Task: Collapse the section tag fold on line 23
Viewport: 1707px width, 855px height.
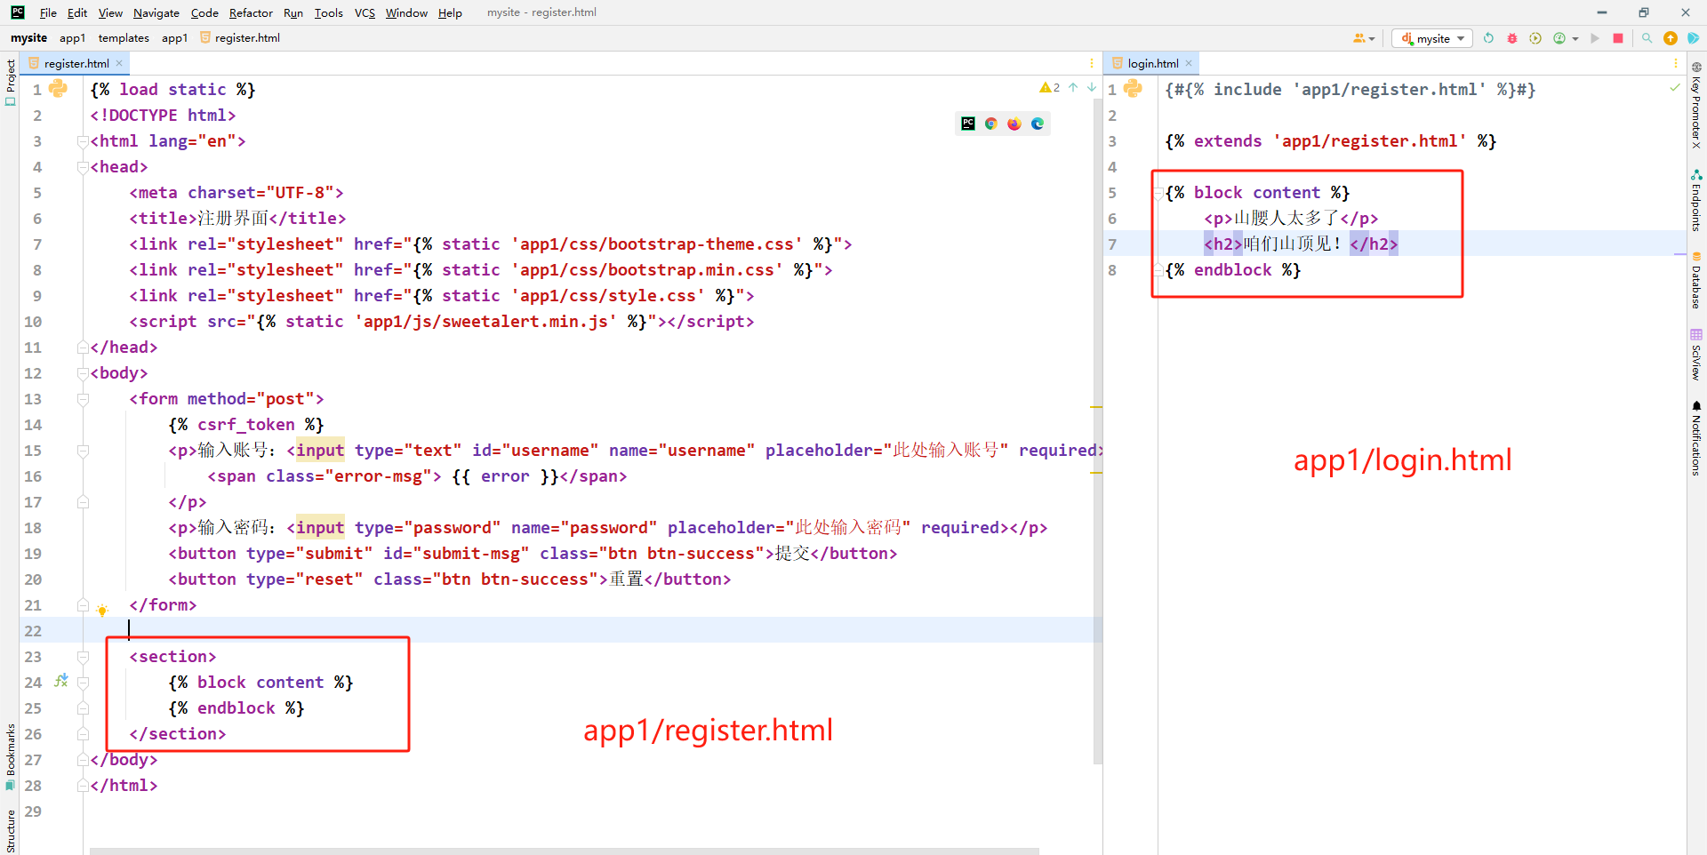Action: pyautogui.click(x=83, y=657)
